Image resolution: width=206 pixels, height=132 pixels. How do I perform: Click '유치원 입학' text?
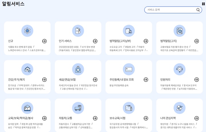click(13, 124)
